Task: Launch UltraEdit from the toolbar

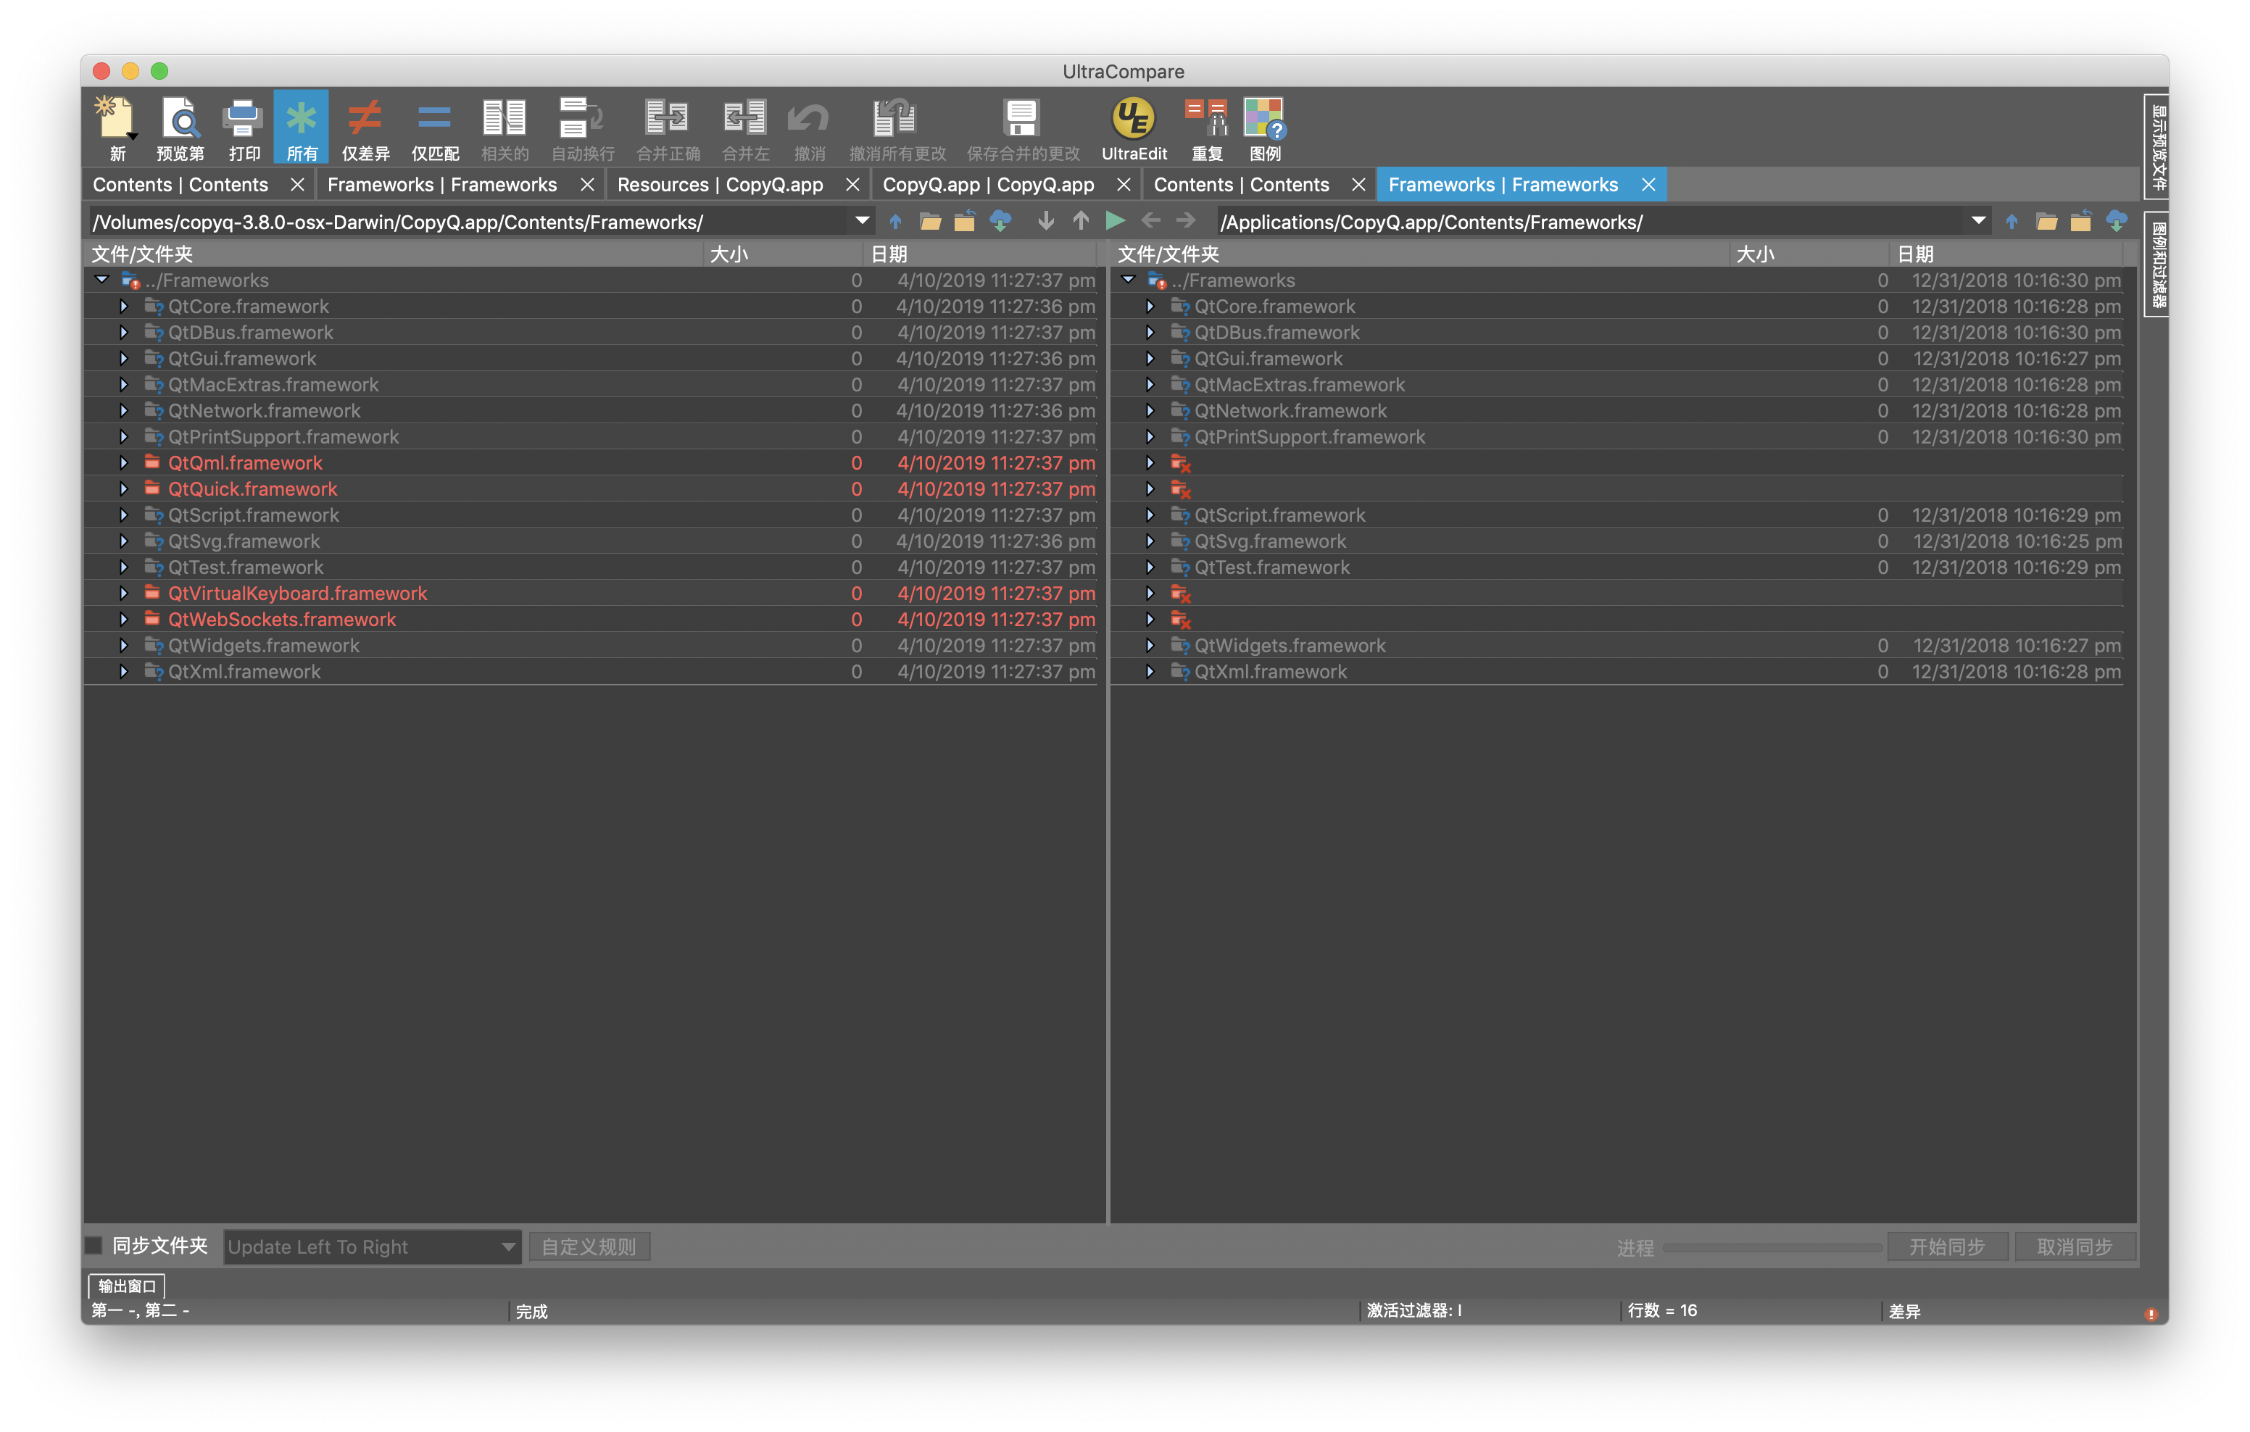Action: [x=1134, y=128]
